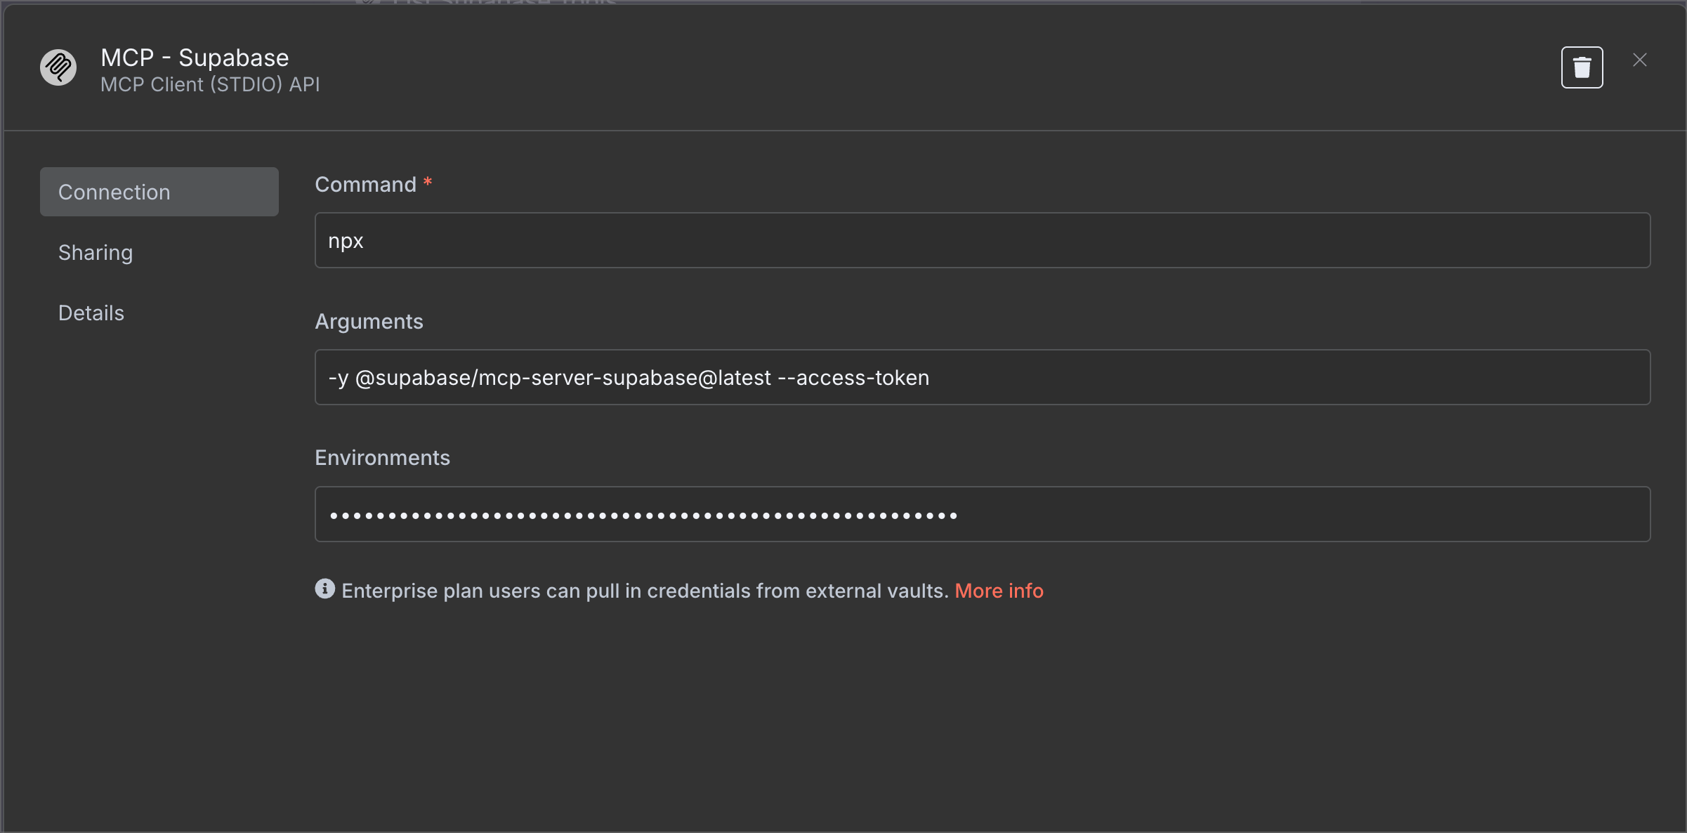Click the Arguments field label
The height and width of the screenshot is (833, 1687).
(369, 321)
